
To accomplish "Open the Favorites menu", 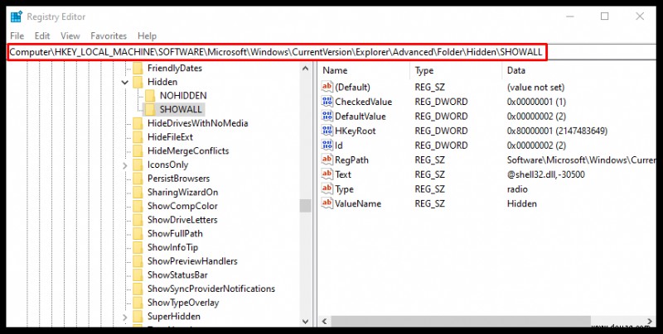I will [x=109, y=36].
